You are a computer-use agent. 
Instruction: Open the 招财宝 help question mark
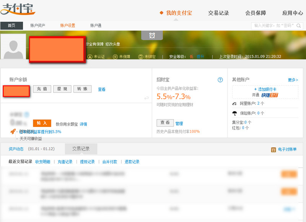(x=220, y=80)
